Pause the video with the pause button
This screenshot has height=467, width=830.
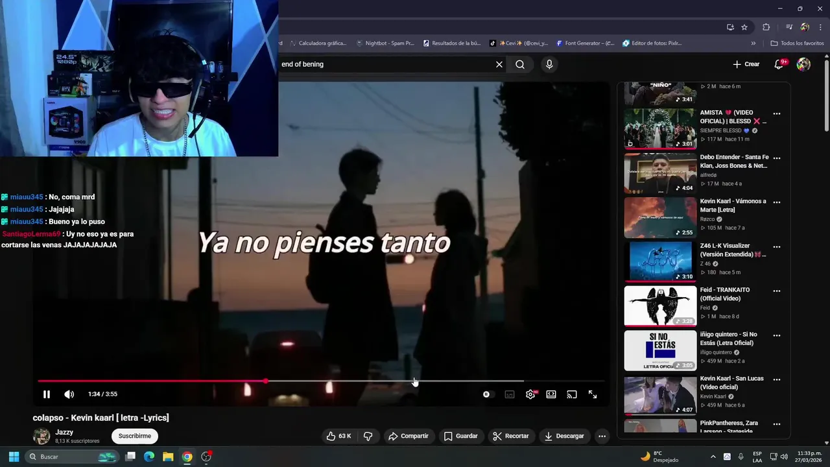click(x=47, y=394)
